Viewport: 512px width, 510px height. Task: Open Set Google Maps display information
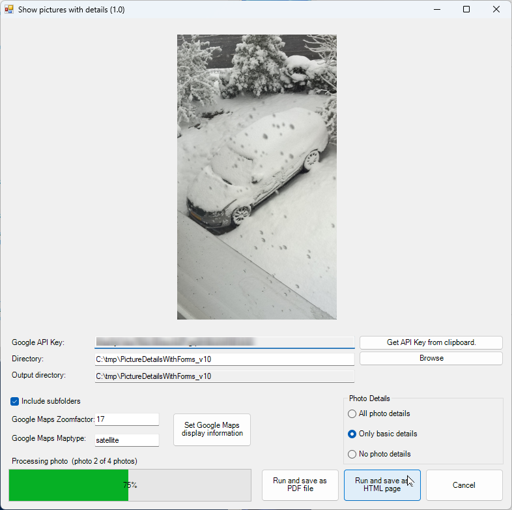click(x=212, y=430)
